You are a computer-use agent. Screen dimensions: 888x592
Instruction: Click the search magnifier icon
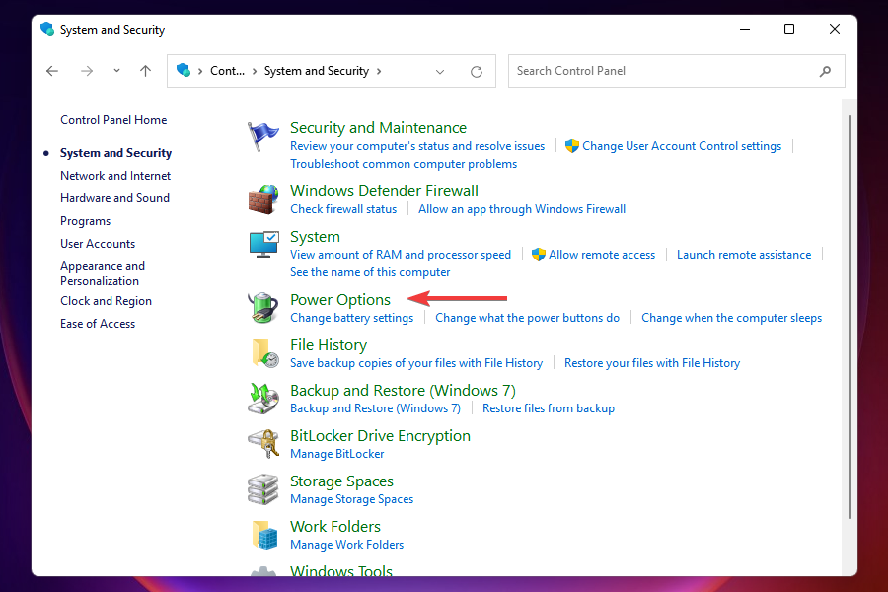click(x=825, y=71)
